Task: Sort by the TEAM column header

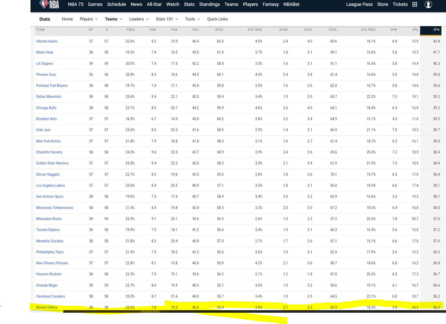Action: pyautogui.click(x=40, y=30)
